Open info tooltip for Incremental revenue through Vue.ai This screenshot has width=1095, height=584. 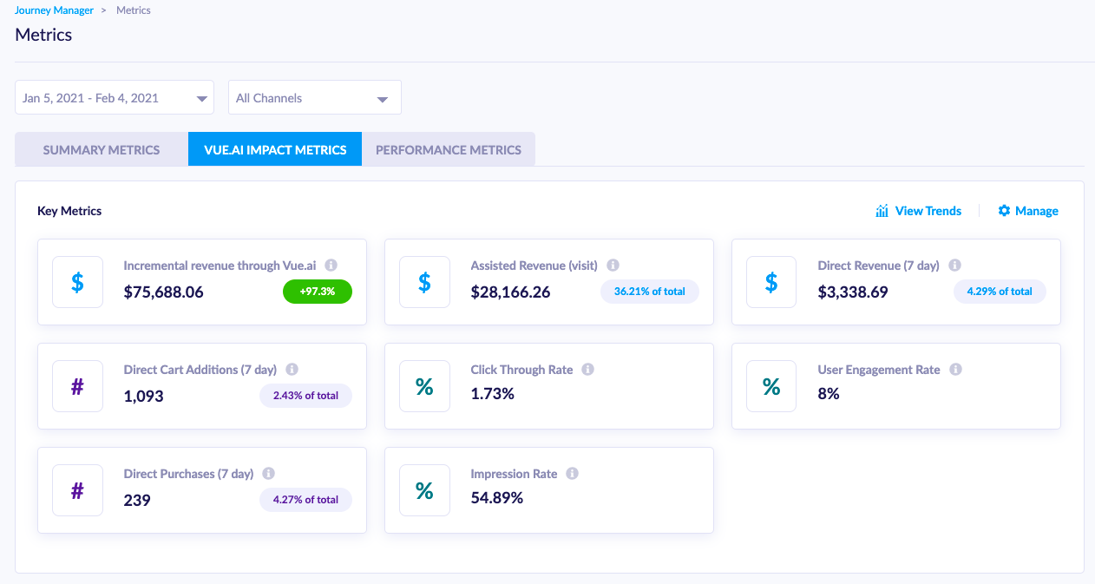(331, 266)
